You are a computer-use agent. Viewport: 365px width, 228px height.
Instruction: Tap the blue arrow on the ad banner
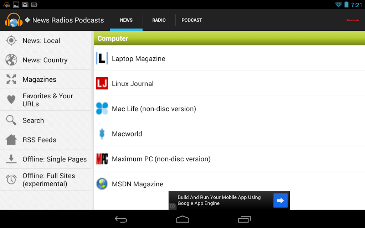(x=280, y=200)
